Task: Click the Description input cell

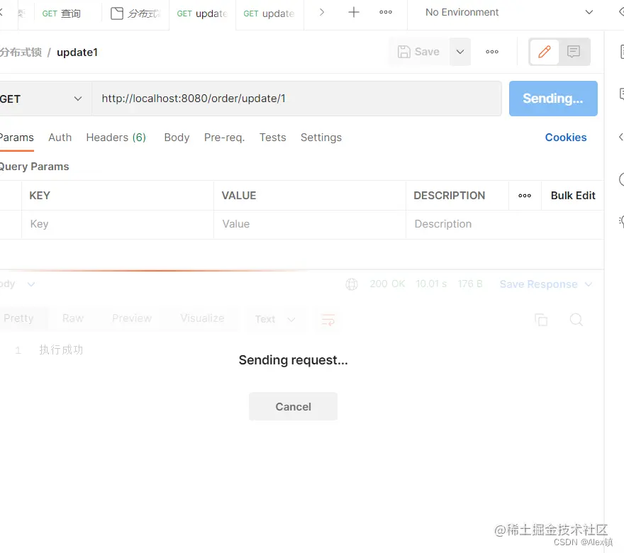Action: 505,224
